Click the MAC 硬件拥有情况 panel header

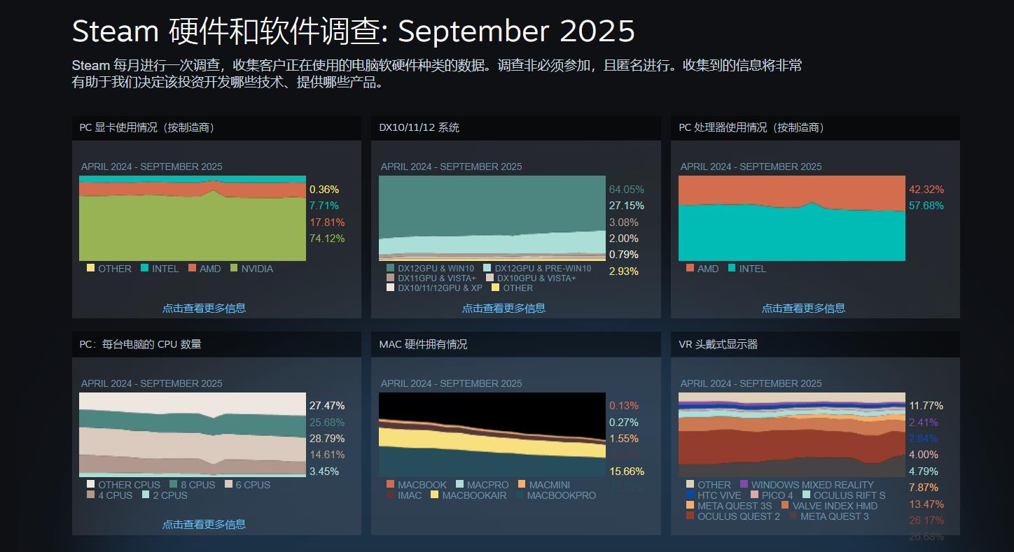point(423,344)
